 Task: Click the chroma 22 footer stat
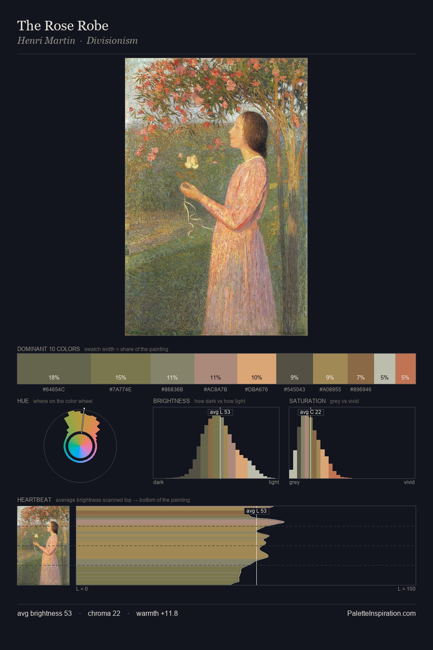click(104, 613)
